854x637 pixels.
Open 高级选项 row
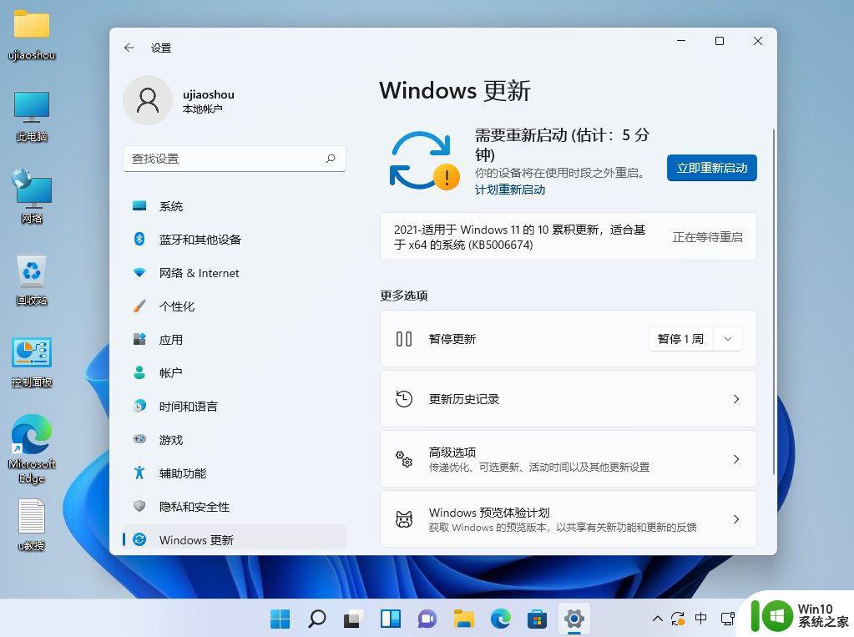pyautogui.click(x=568, y=459)
